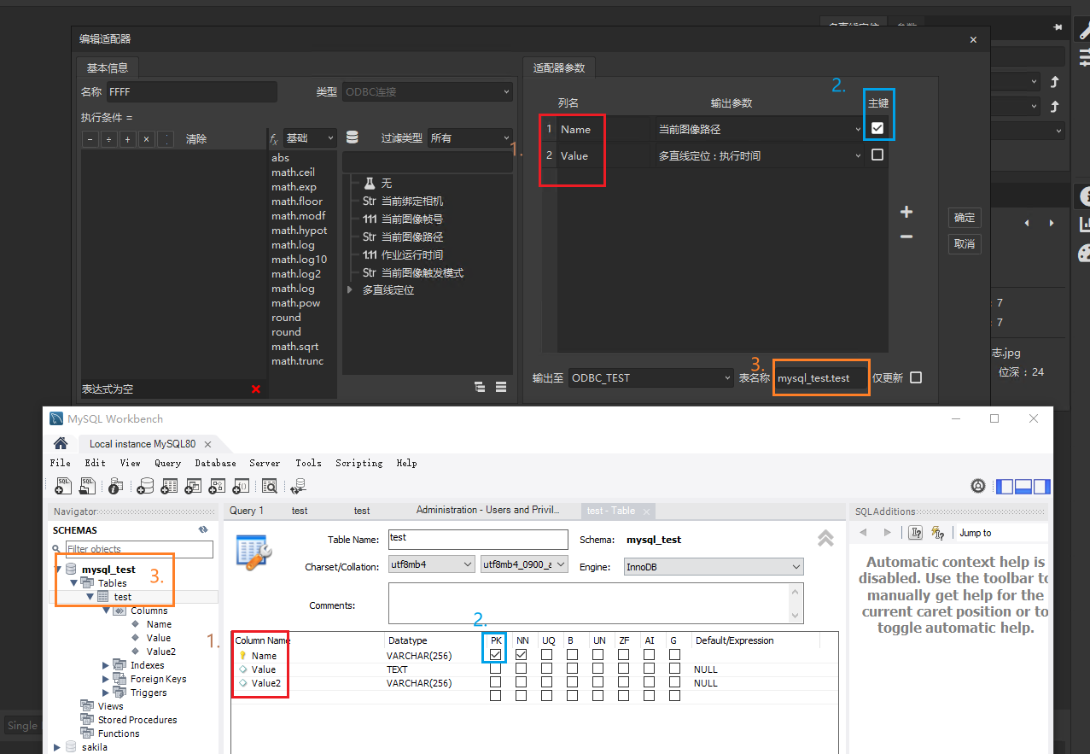Toggle 主键 checkbox for Name row
Image resolution: width=1090 pixels, height=754 pixels.
click(x=877, y=129)
